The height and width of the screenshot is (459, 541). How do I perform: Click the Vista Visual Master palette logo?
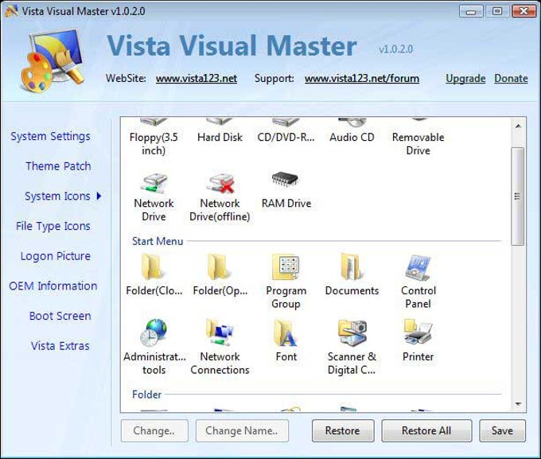[x=52, y=61]
